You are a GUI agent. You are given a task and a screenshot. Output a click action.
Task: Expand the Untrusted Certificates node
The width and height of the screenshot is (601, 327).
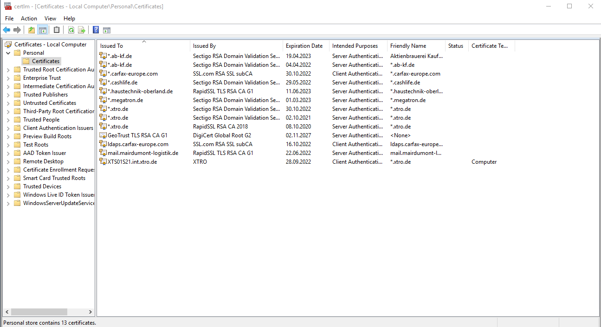coord(8,103)
